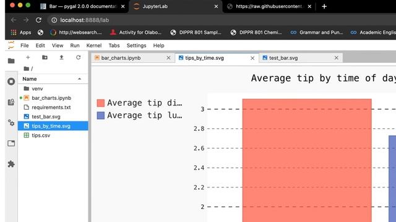Select requirements.txt in file list
396x222 pixels.
pyautogui.click(x=53, y=107)
